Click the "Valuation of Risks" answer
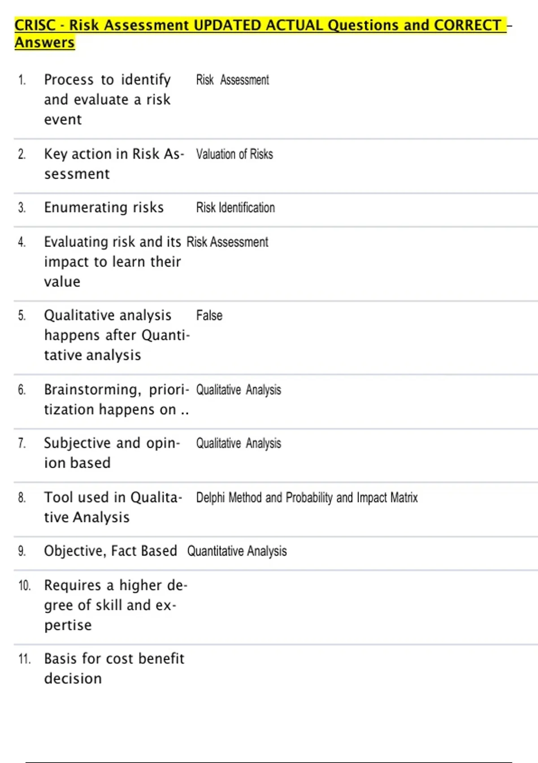This screenshot has width=538, height=763. [x=234, y=154]
